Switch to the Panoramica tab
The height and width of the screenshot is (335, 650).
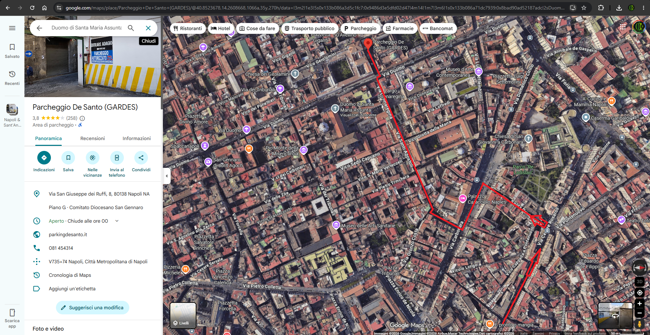(49, 139)
